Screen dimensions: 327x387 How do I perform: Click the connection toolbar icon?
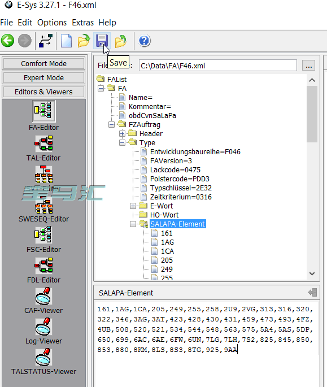coord(46,41)
